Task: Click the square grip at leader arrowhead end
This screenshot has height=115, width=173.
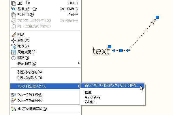Action: click(x=157, y=17)
